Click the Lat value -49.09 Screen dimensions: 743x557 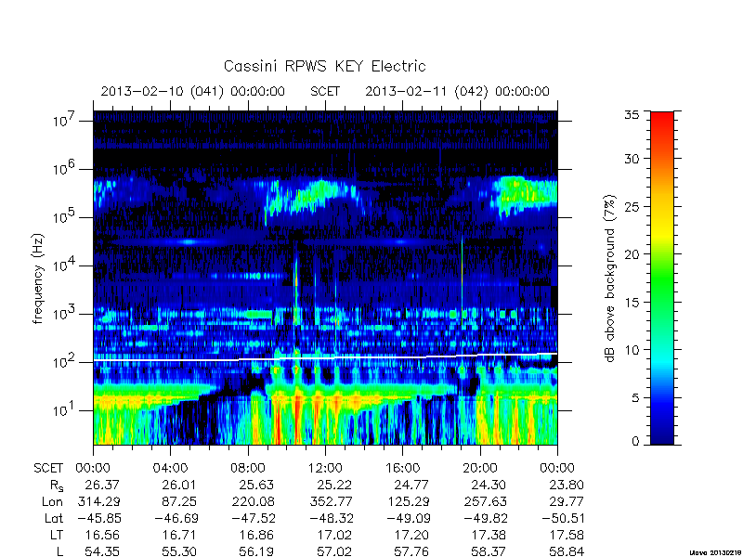coord(409,518)
